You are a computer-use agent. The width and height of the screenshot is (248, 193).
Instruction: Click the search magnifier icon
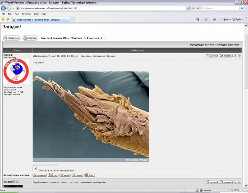tap(242, 8)
